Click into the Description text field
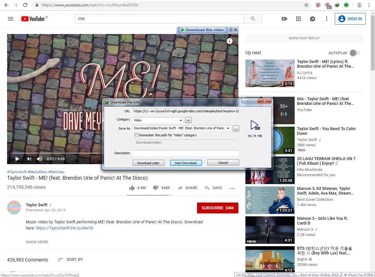Viewport: 375px width, 277px height. point(186,153)
